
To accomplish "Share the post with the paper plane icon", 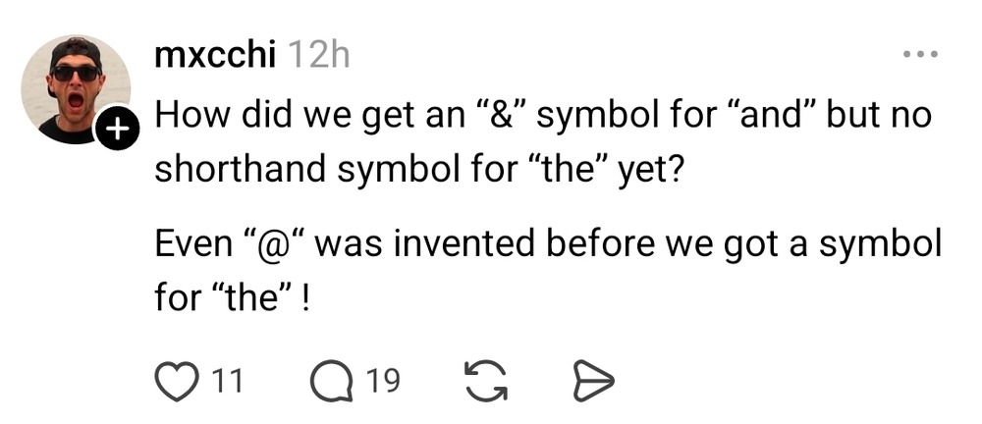I will [x=592, y=379].
